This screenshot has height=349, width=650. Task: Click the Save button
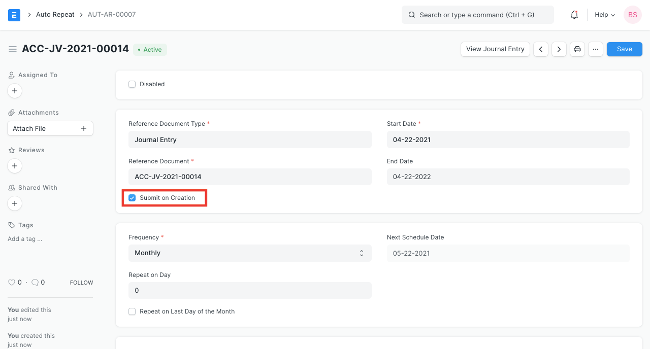pyautogui.click(x=624, y=49)
